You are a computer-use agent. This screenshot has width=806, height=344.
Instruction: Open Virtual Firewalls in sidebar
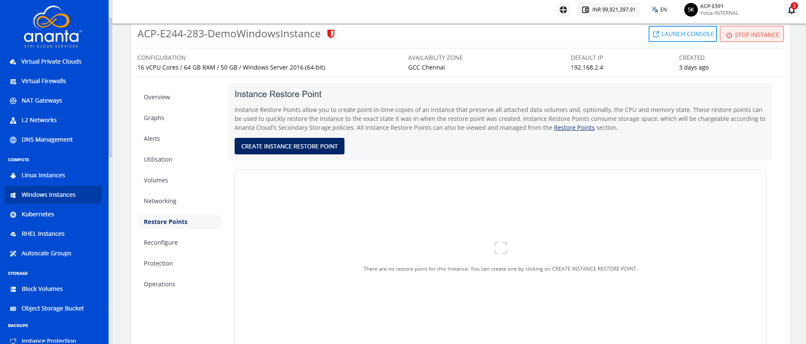[53, 81]
